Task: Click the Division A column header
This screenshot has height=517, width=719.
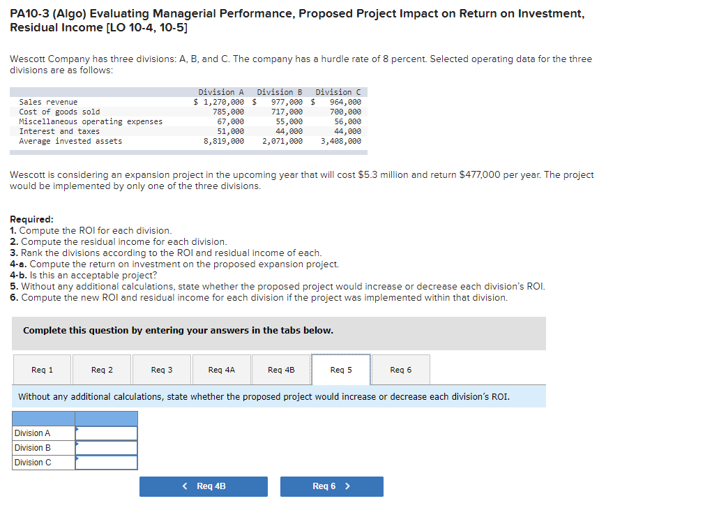Action: (221, 92)
